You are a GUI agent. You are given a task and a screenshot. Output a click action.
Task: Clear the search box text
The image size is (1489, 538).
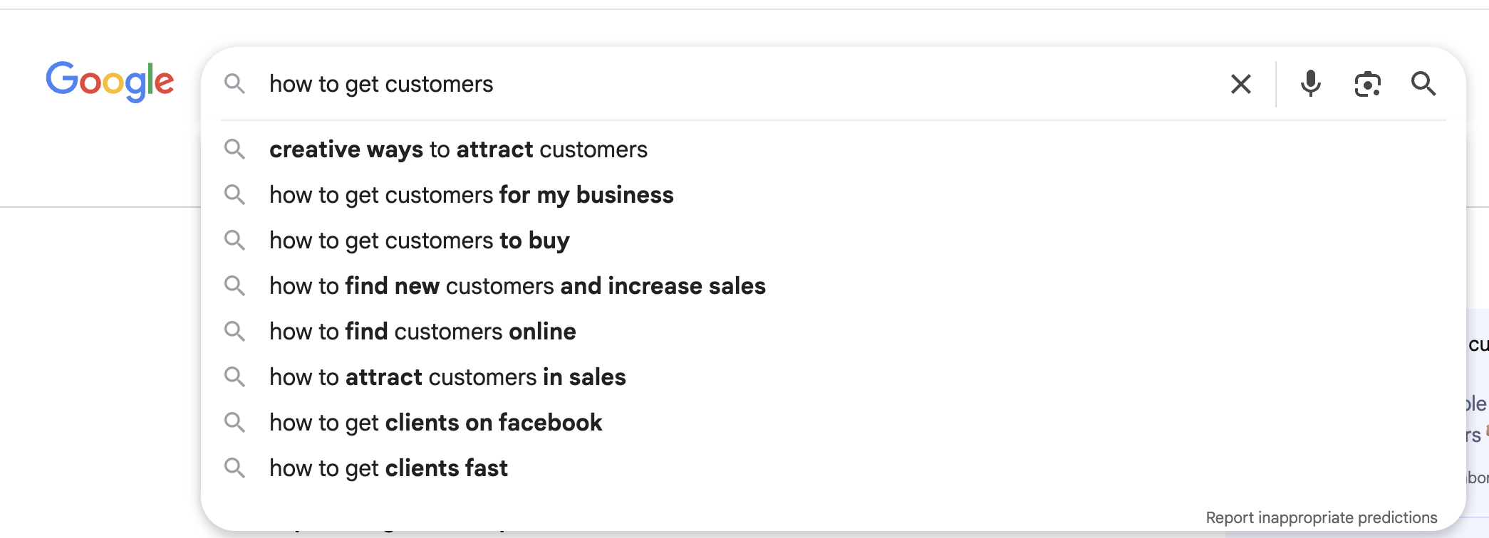pos(1240,84)
